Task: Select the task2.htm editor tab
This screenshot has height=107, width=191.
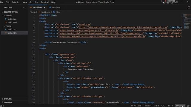Action: 37,7
